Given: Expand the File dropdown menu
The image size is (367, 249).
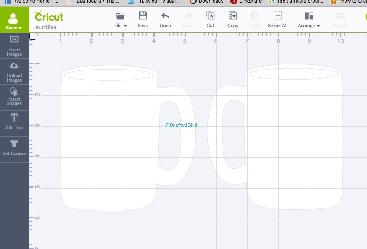Looking at the screenshot, I should (120, 20).
